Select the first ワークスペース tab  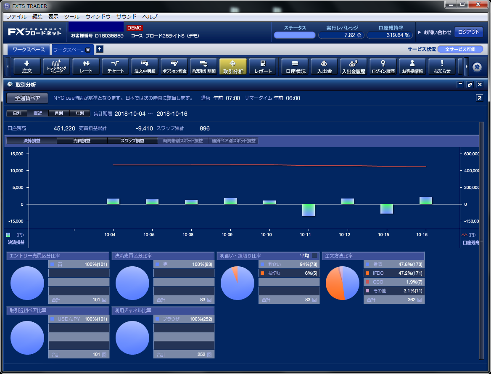click(x=29, y=50)
